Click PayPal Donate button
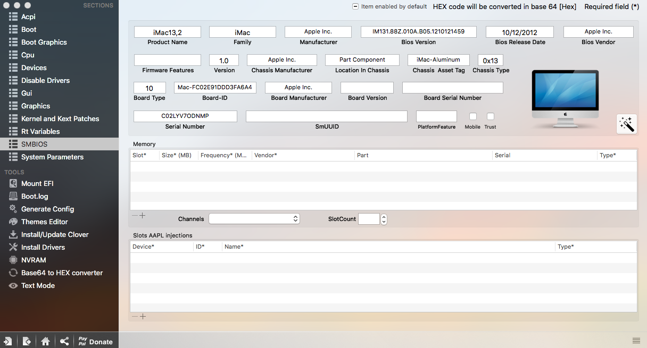This screenshot has width=647, height=348. pos(96,341)
